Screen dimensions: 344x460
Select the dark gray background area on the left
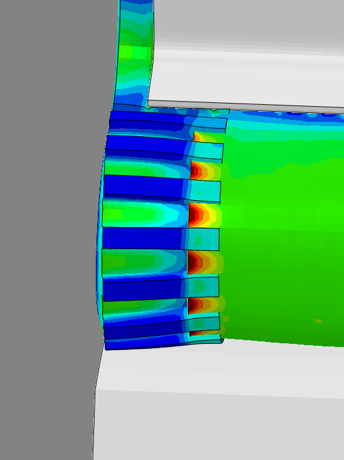point(50,205)
